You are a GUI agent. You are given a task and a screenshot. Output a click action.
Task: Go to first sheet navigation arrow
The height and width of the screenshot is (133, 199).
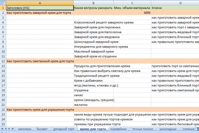(2, 129)
